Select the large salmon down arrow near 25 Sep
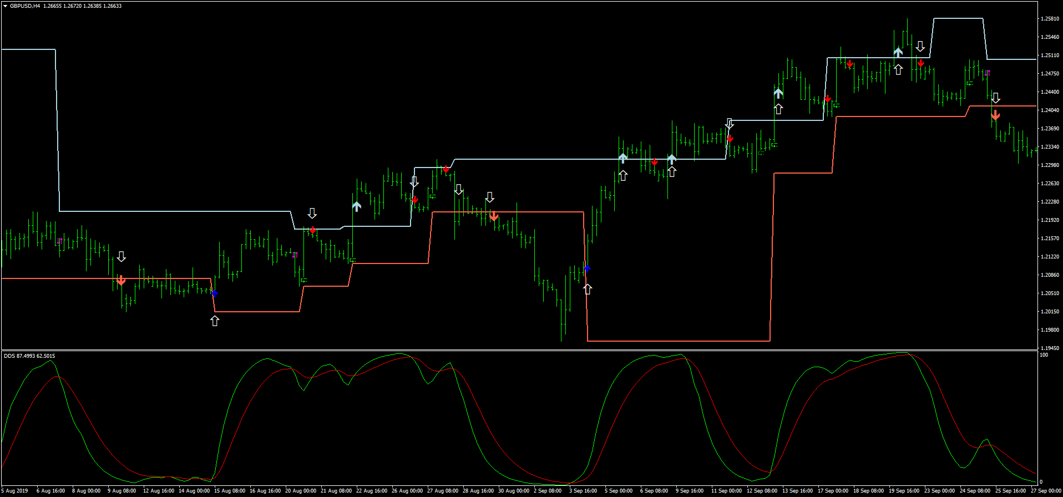Screen dimensions: 1063x497 (x=995, y=115)
